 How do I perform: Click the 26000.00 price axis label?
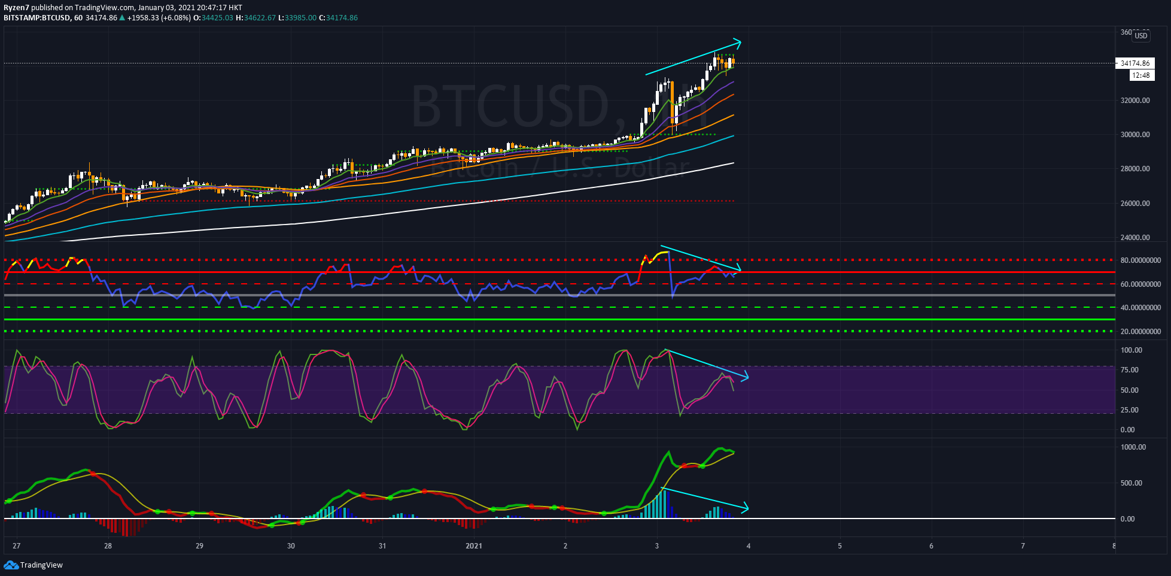point(1135,204)
